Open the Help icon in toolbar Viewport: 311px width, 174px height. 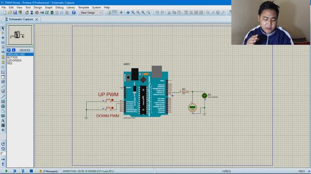[74, 13]
